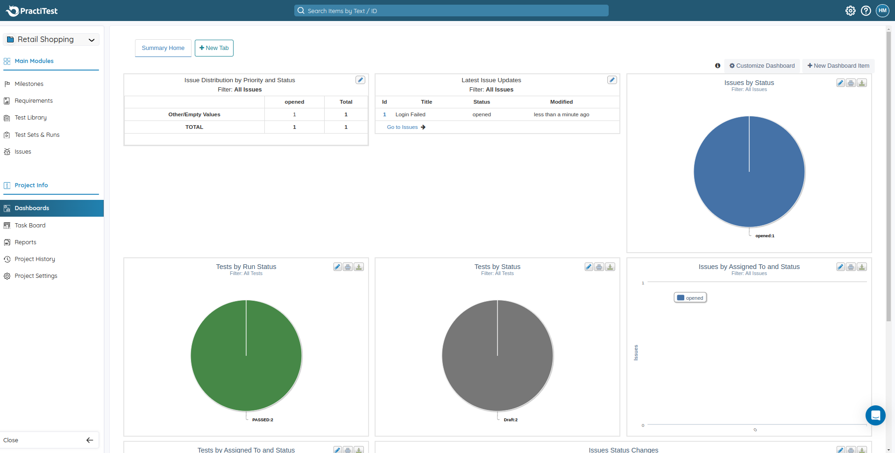Collapse the sidebar with Close arrow
895x453 pixels.
(x=89, y=440)
